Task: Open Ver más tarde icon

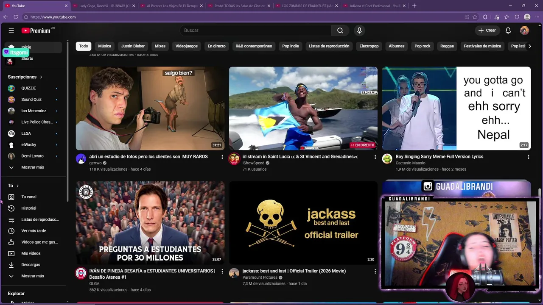Action: coord(11,231)
